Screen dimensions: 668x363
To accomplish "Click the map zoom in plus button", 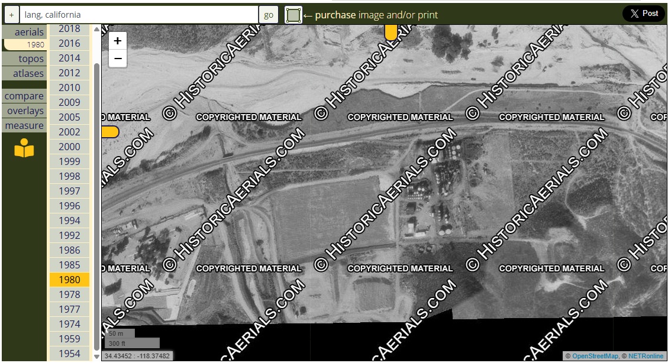I will 118,41.
